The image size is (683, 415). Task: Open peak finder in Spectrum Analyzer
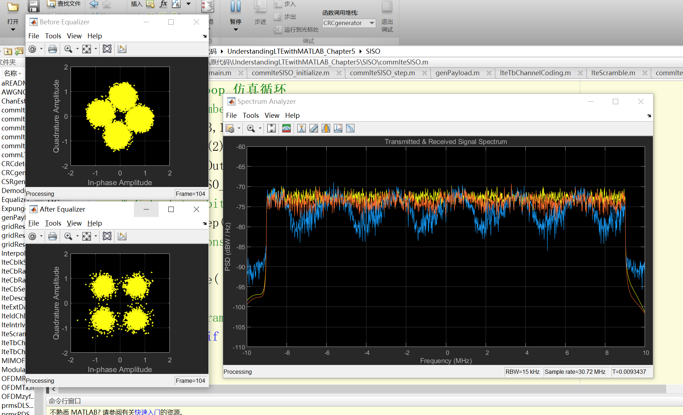click(x=338, y=129)
